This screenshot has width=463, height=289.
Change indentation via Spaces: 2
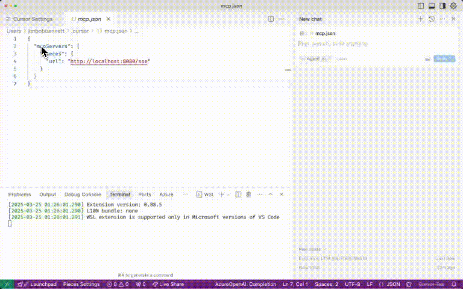(327, 284)
